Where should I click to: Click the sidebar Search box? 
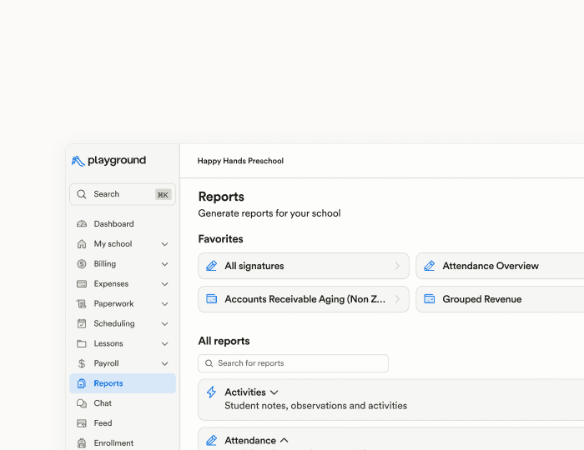123,194
